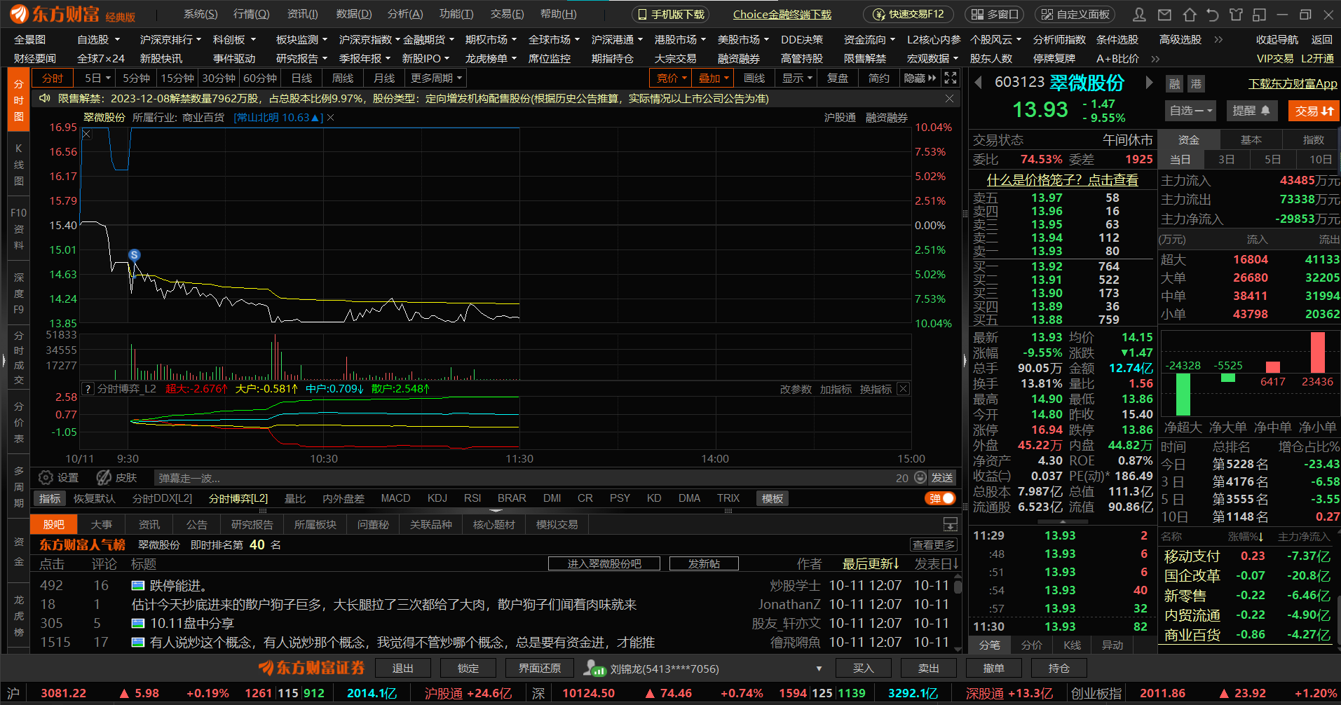Select the 5日 fund flow period
The image size is (1341, 705).
[1272, 159]
